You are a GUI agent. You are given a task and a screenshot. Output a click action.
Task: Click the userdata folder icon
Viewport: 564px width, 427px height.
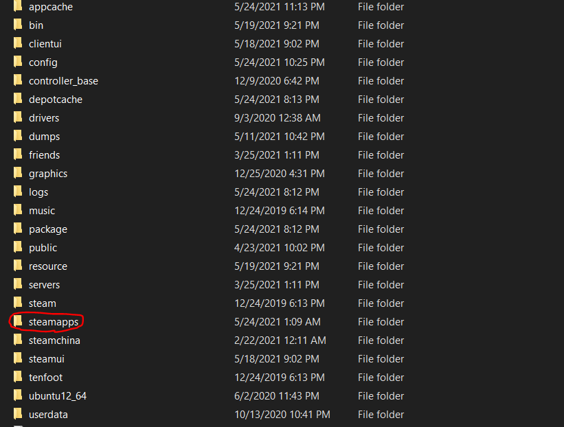[18, 415]
